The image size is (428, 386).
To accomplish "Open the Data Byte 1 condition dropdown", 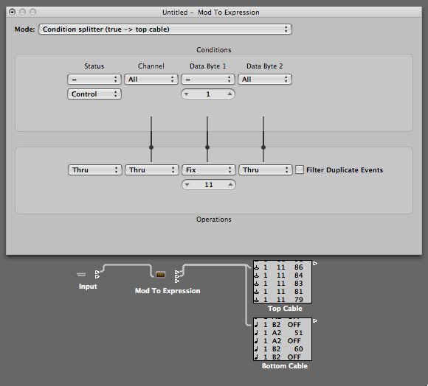I will (x=207, y=80).
